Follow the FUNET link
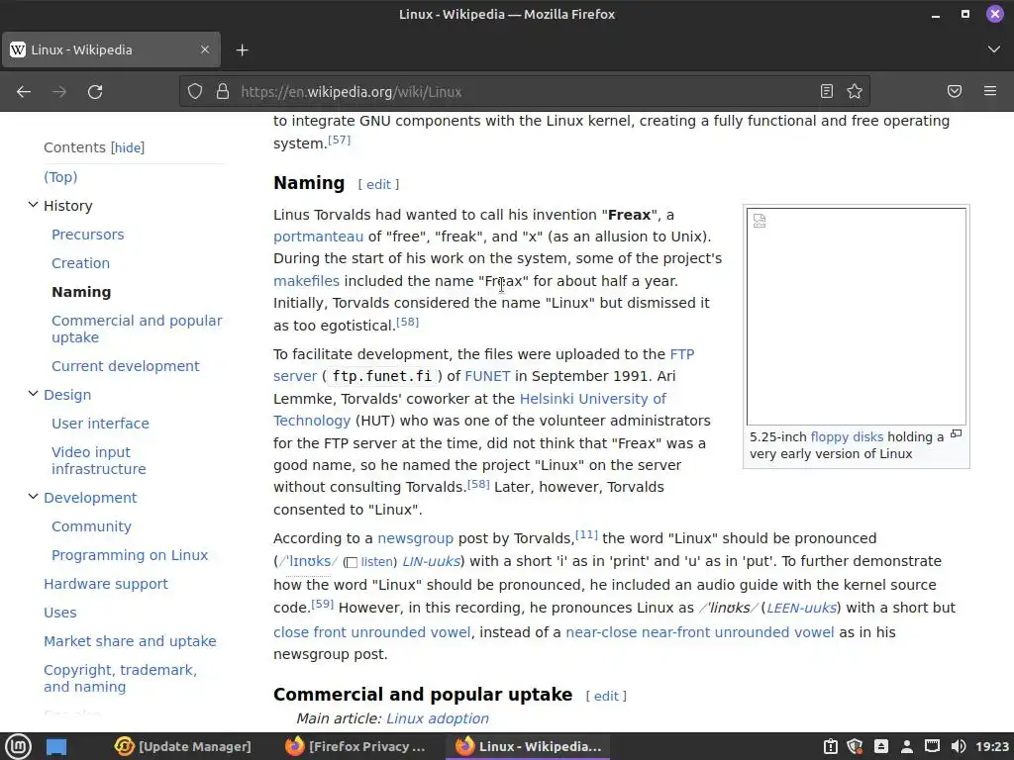The height and width of the screenshot is (760, 1014). coord(487,376)
